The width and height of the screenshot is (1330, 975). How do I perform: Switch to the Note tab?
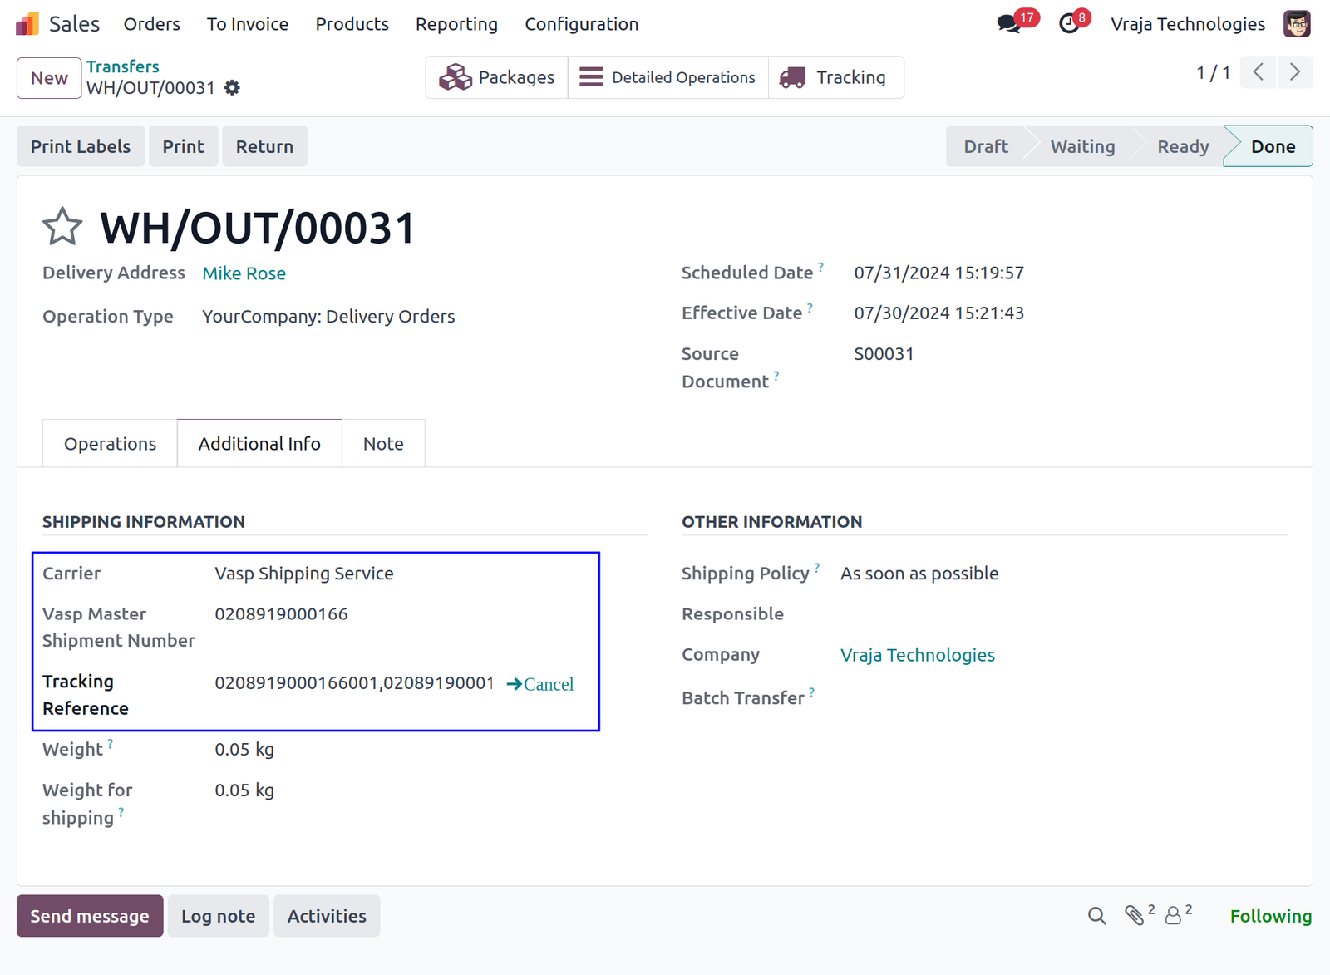383,444
